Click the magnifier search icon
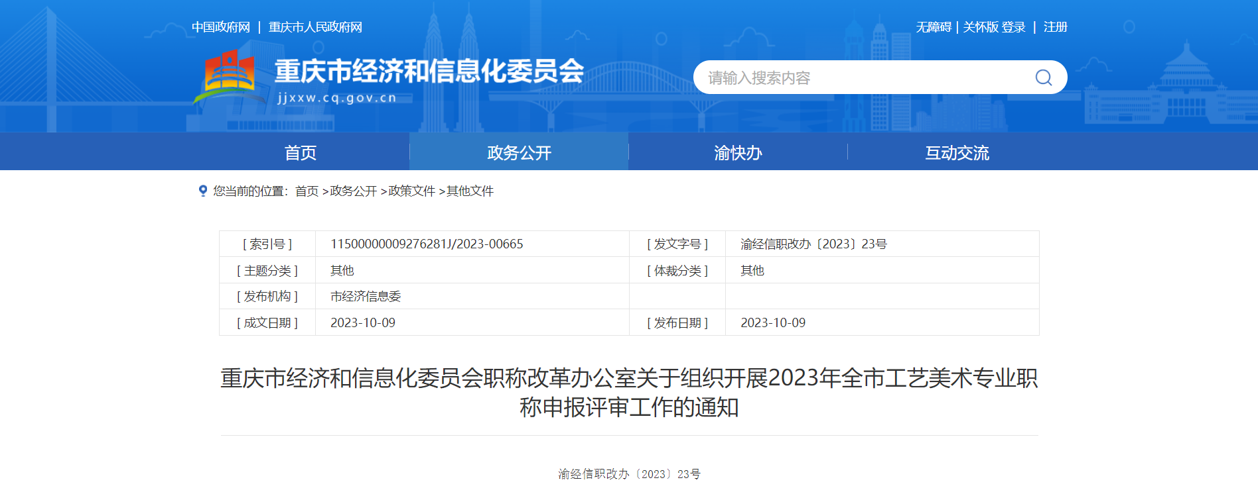The image size is (1258, 492). 1043,77
